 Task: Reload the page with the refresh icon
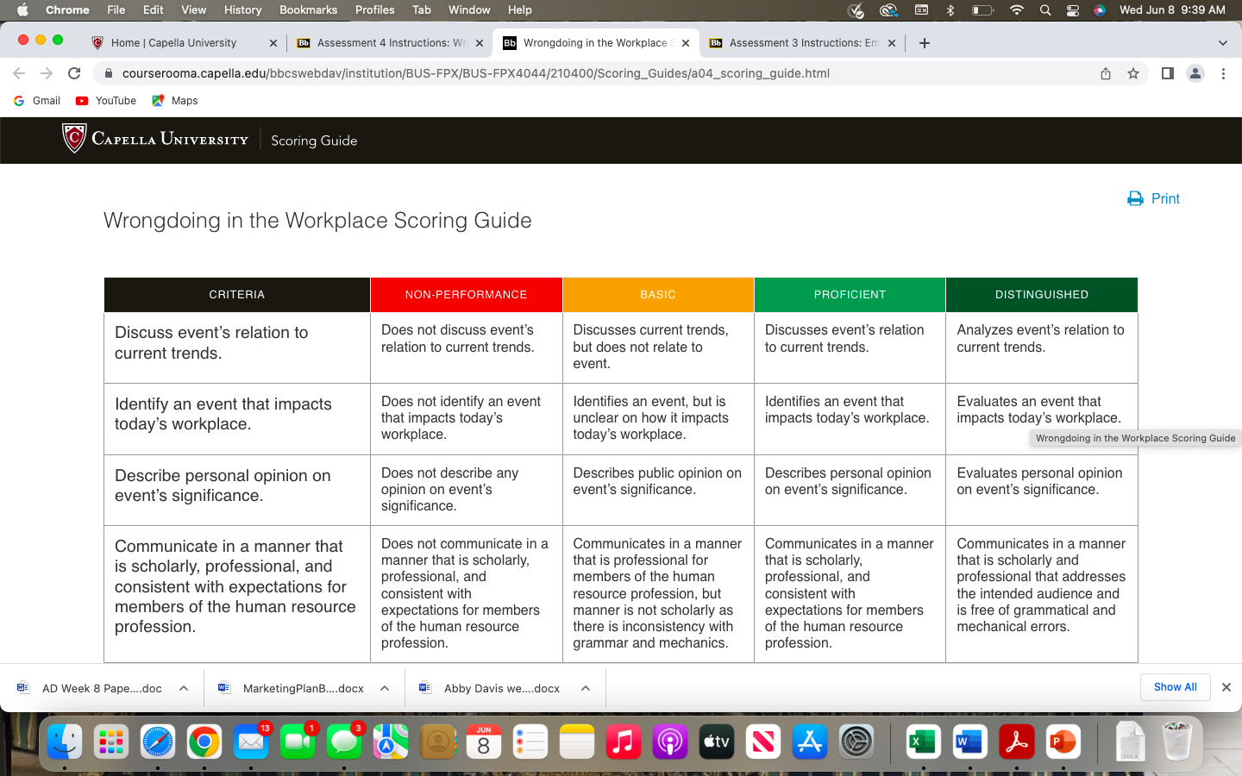click(74, 73)
